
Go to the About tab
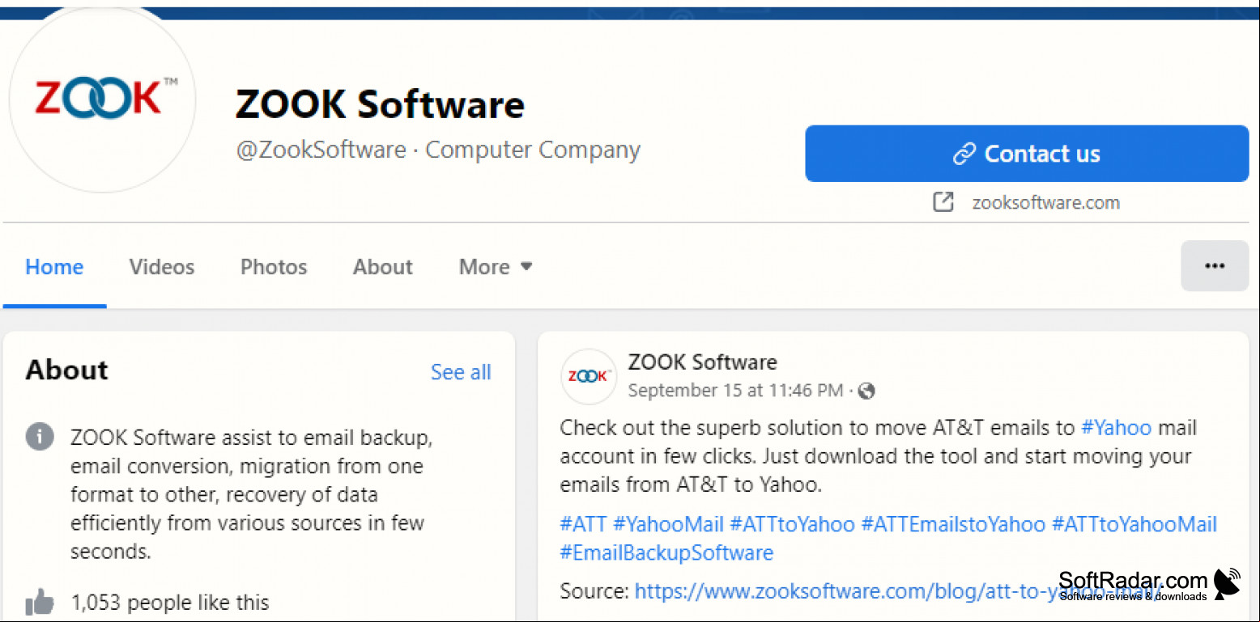click(383, 267)
